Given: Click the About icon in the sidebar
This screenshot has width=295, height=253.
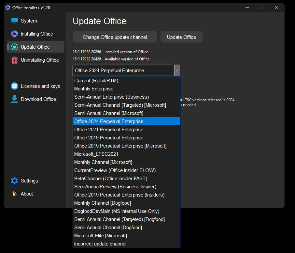Looking at the screenshot, I should pyautogui.click(x=14, y=194).
